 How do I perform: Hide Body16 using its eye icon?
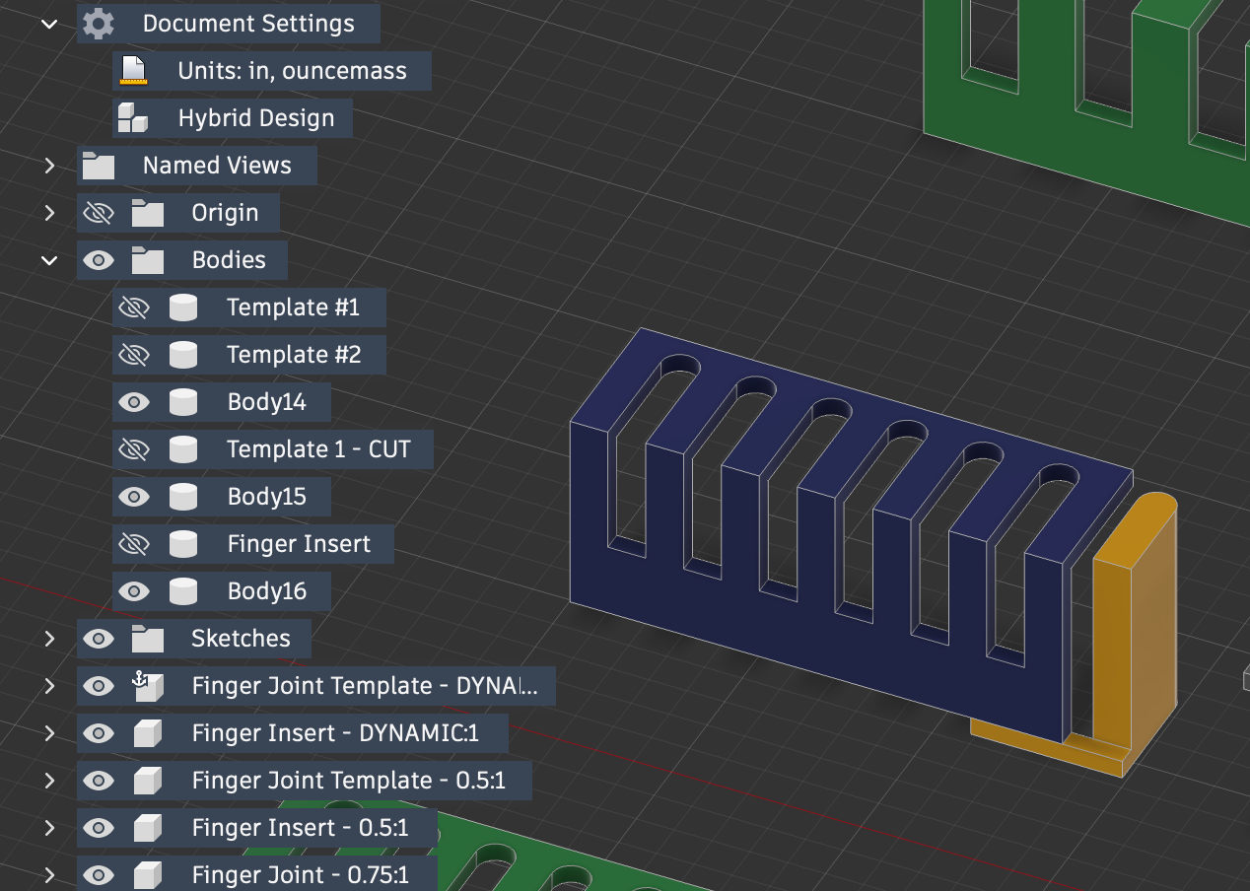134,591
